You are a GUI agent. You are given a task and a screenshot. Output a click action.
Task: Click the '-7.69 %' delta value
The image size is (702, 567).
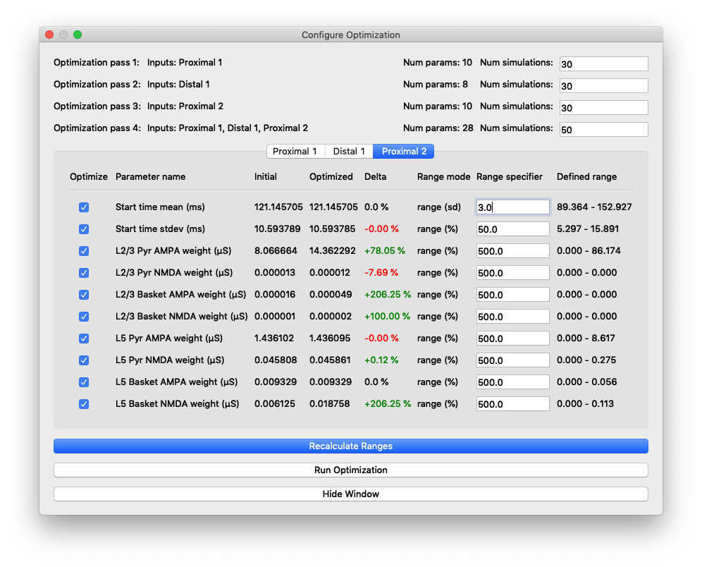tap(381, 273)
